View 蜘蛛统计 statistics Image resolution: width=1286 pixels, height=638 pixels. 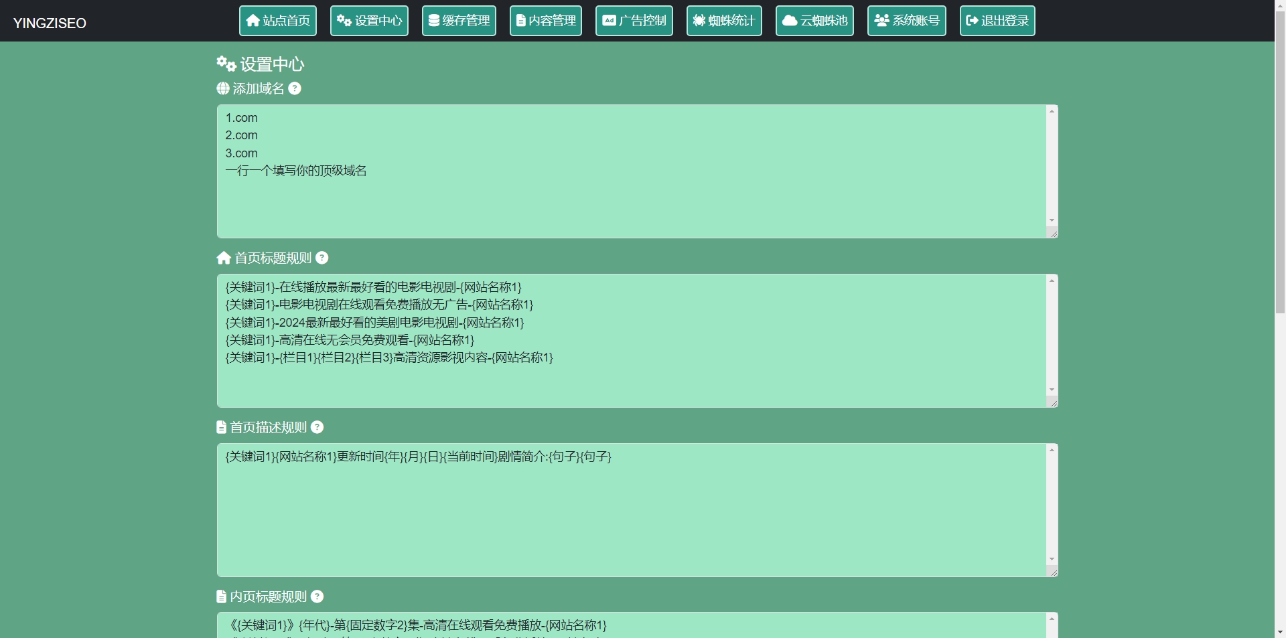724,21
